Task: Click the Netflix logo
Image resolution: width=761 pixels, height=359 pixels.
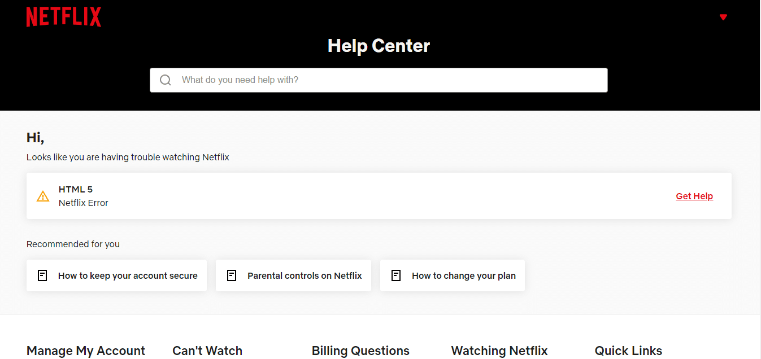Action: 64,17
